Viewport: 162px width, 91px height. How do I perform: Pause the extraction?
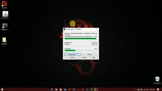click(x=89, y=54)
